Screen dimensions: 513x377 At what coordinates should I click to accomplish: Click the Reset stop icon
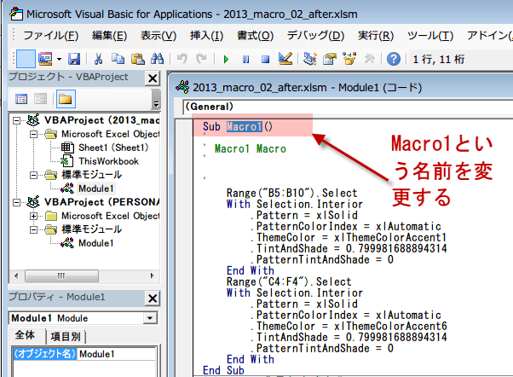click(x=265, y=60)
